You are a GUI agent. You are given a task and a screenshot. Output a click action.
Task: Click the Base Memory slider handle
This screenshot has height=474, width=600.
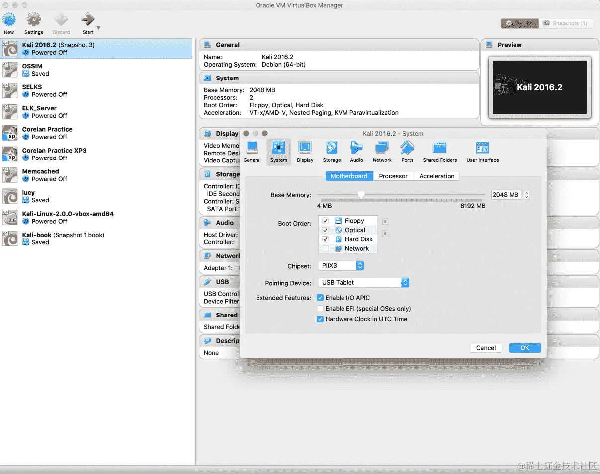[x=361, y=195]
